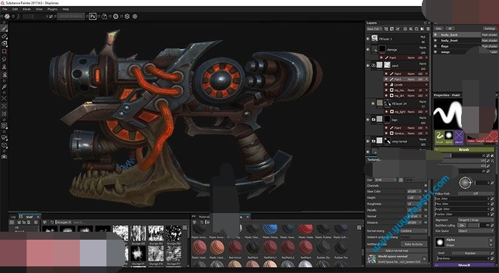Select the Projection tool
Viewport: 499px width, 273px height.
(x=4, y=44)
